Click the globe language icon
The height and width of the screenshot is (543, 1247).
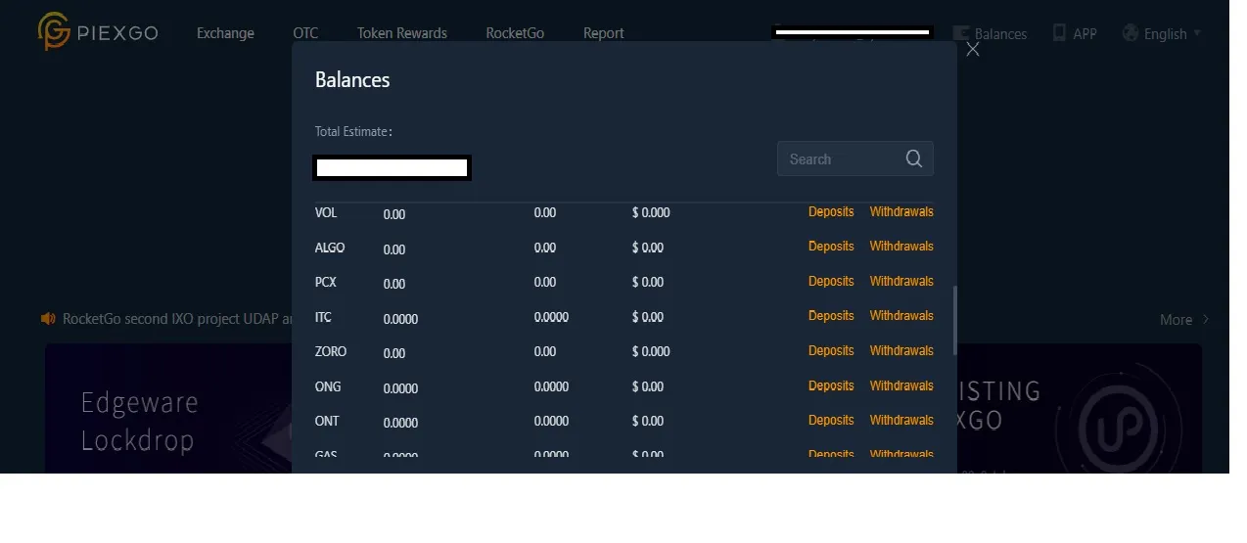pyautogui.click(x=1130, y=32)
